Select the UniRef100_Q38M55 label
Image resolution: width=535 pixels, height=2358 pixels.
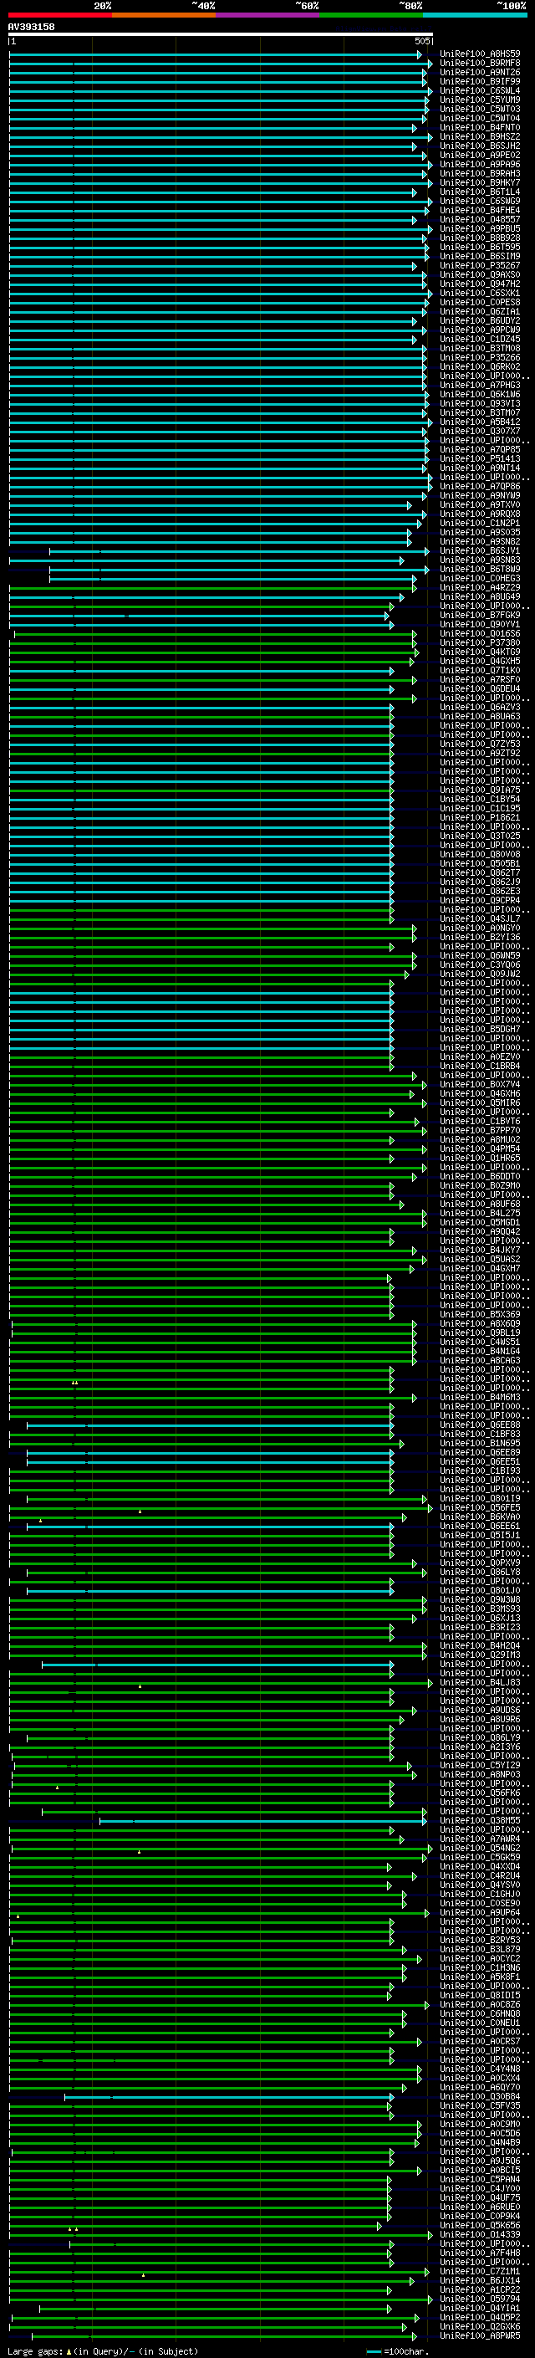[480, 1821]
